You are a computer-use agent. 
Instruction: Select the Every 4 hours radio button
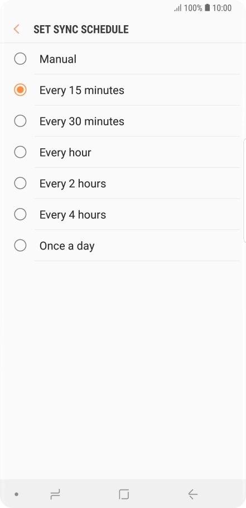[20, 214]
